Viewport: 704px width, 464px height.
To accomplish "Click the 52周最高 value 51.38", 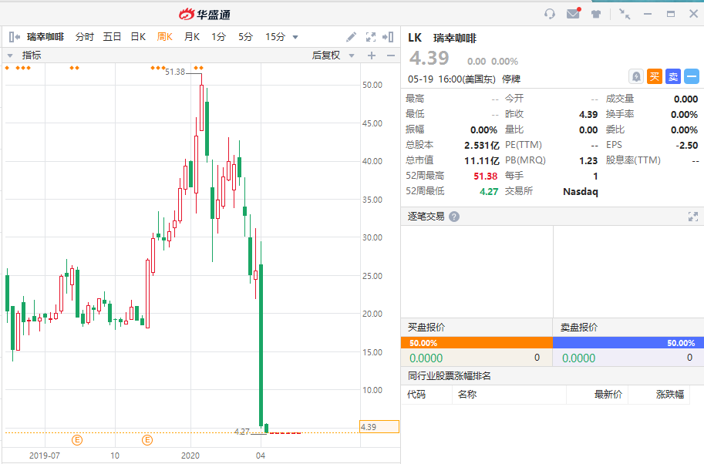I will point(486,176).
